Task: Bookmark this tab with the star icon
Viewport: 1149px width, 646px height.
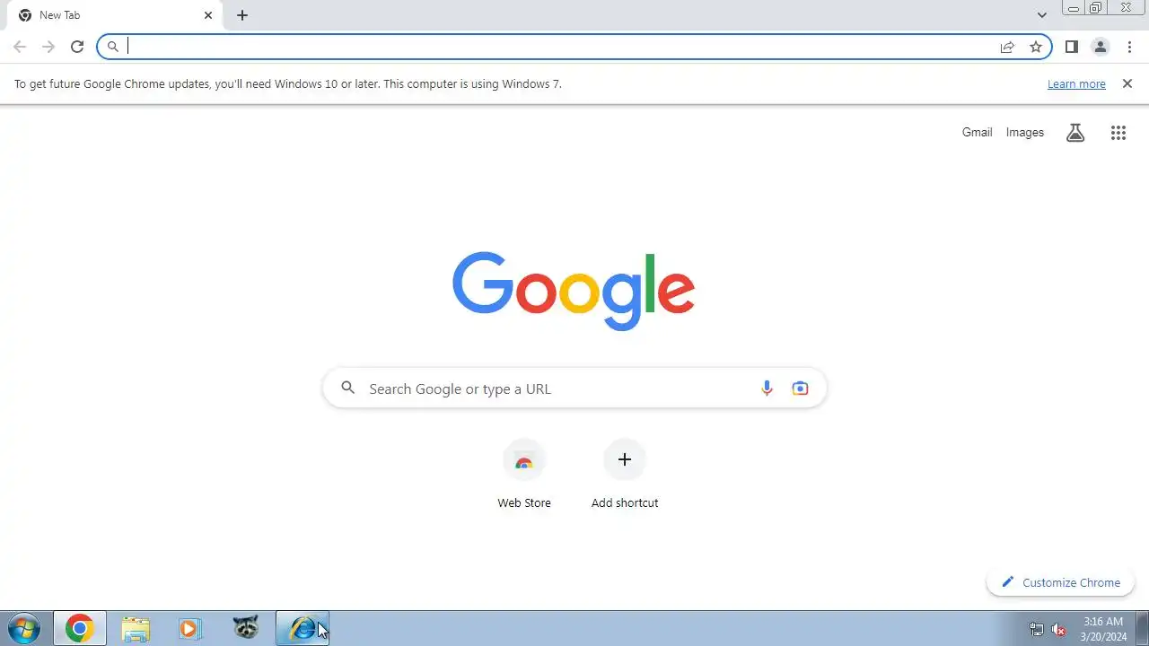Action: pos(1036,47)
